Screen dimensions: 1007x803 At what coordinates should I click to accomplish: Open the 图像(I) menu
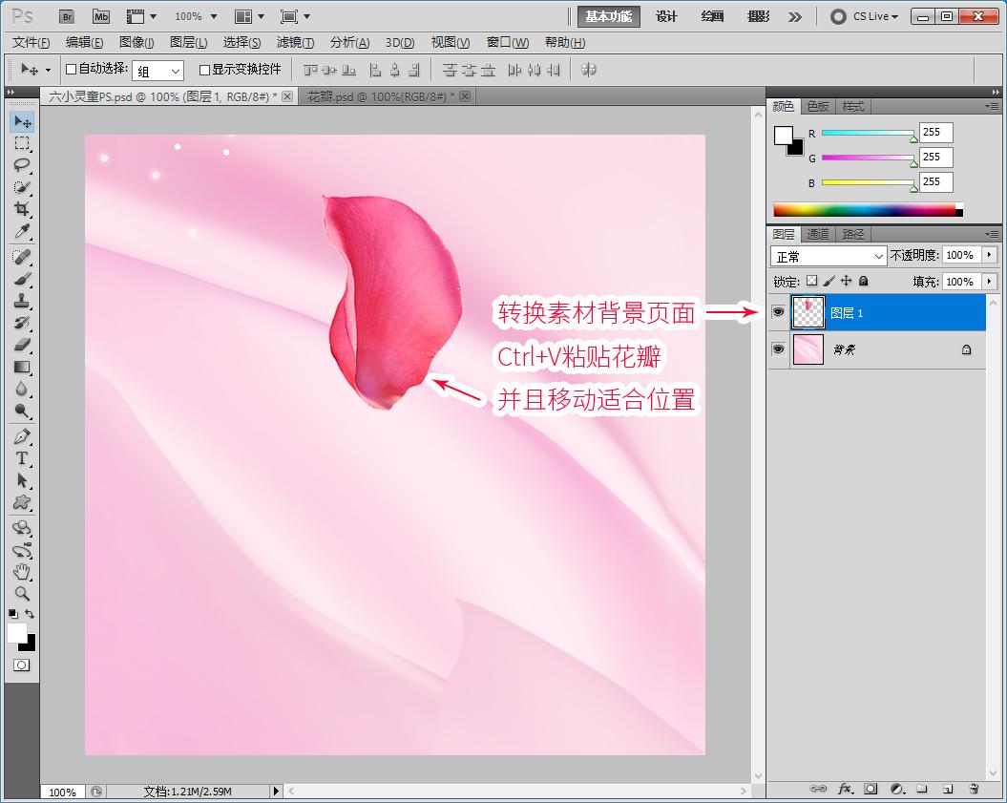[x=136, y=42]
